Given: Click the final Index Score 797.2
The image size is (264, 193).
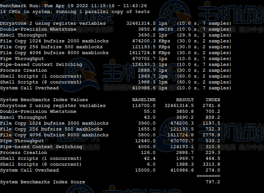Looking at the screenshot, I should [213, 182].
